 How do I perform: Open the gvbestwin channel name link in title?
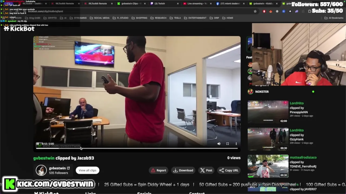pyautogui.click(x=44, y=158)
